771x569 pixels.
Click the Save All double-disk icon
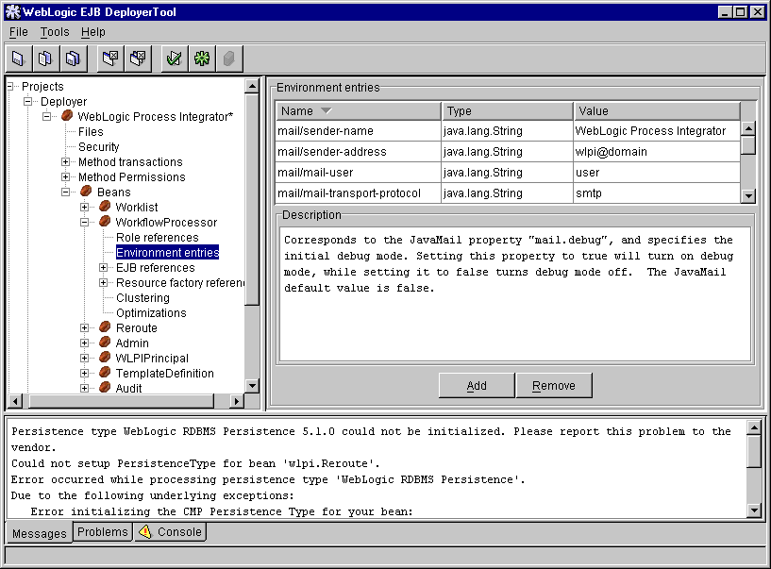click(73, 59)
